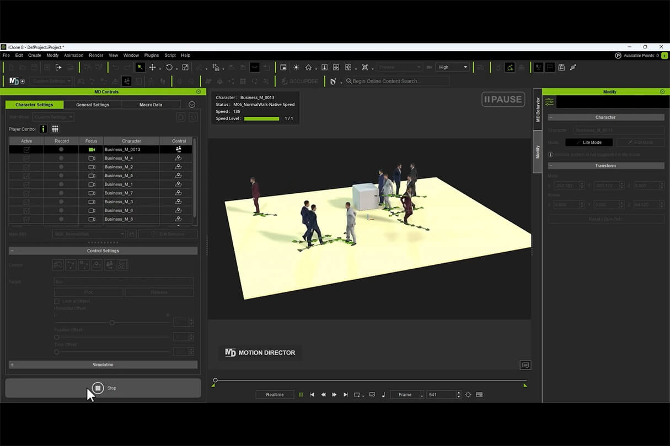Viewport: 670px width, 446px height.
Task: Click the Lite Mode button
Action: click(589, 142)
